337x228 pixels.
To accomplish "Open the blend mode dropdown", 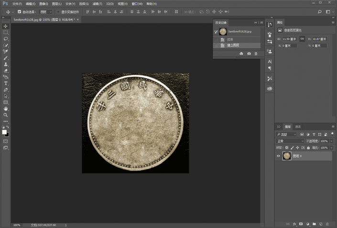I will [290, 141].
